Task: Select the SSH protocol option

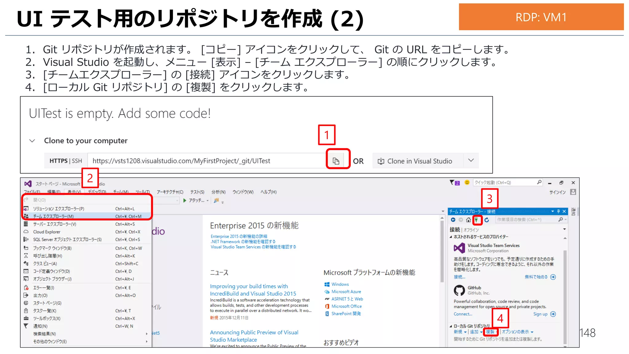Action: coord(77,161)
